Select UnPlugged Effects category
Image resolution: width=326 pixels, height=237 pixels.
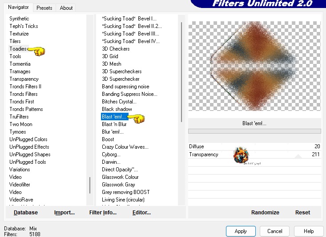pos(29,147)
